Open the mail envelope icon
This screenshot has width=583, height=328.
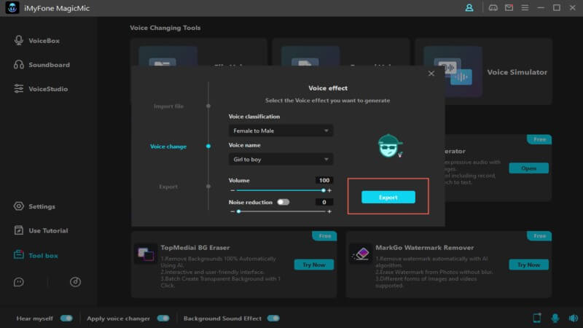(x=509, y=8)
